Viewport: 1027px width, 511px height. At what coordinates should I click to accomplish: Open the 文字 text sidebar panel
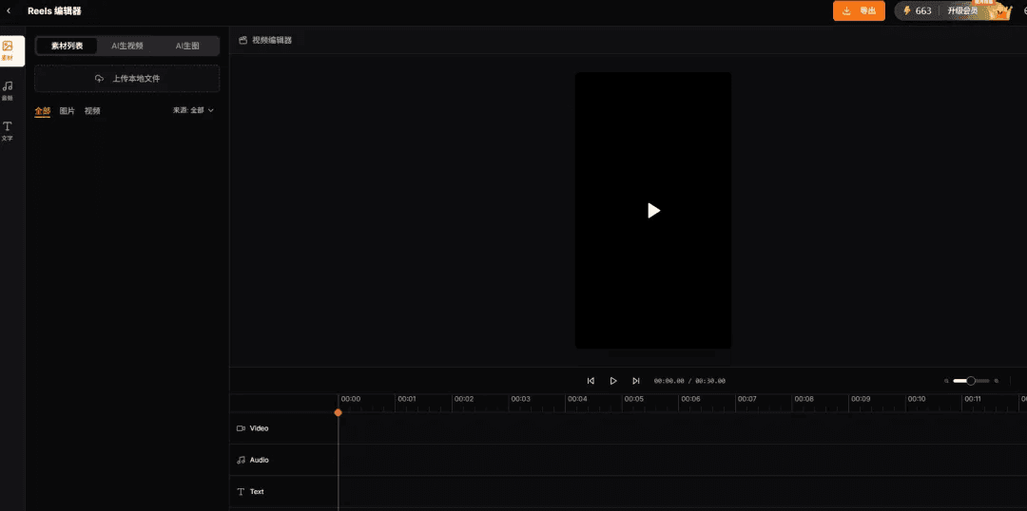8,130
